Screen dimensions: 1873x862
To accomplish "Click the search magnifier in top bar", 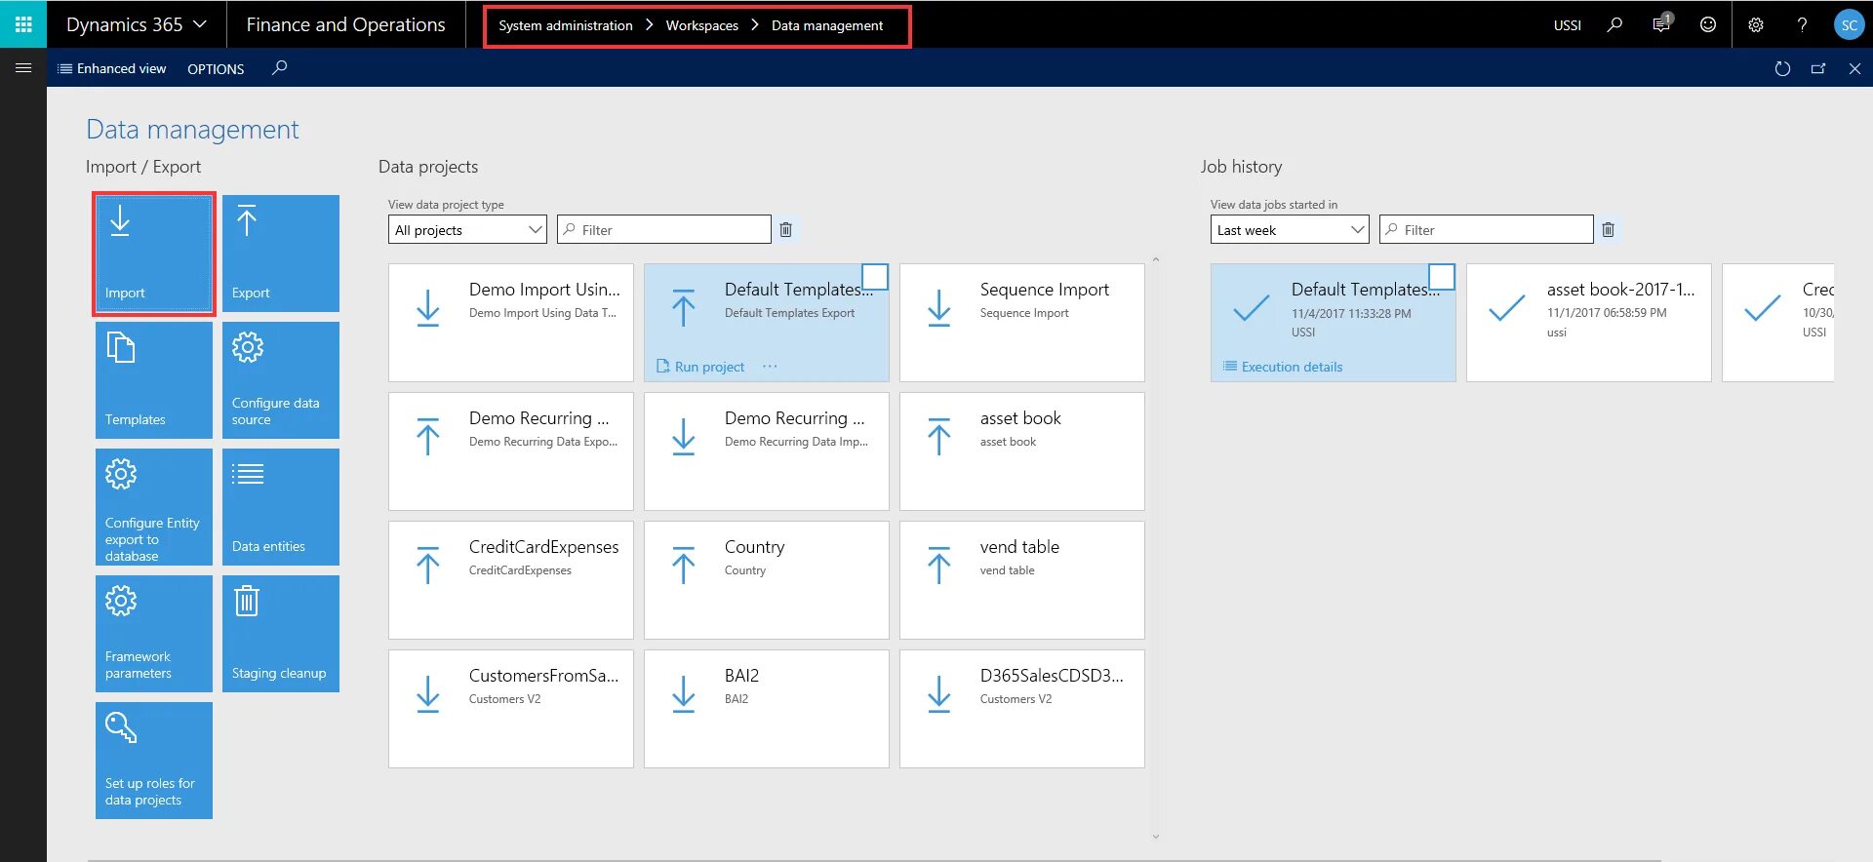I will click(1615, 24).
